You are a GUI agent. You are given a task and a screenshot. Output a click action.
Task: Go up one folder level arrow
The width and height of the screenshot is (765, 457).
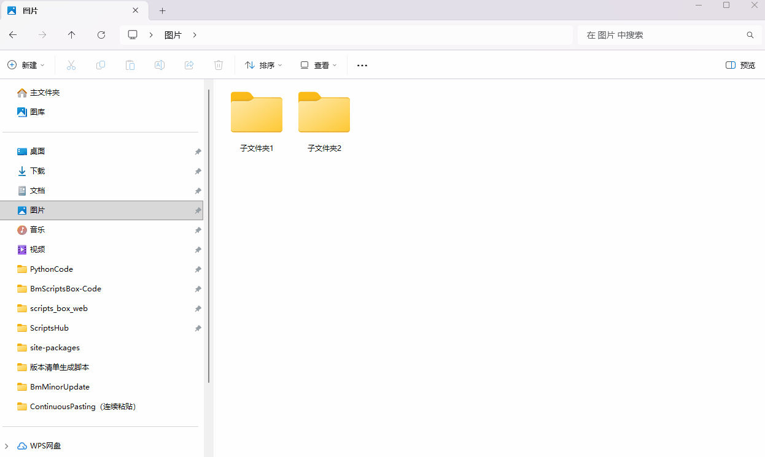[x=72, y=35]
